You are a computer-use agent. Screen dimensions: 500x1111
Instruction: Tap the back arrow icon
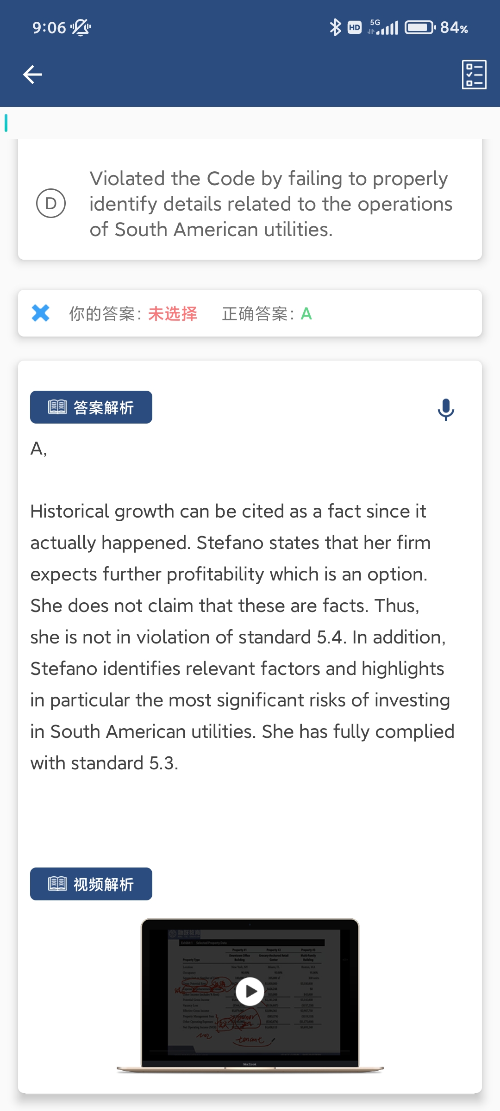[x=32, y=75]
